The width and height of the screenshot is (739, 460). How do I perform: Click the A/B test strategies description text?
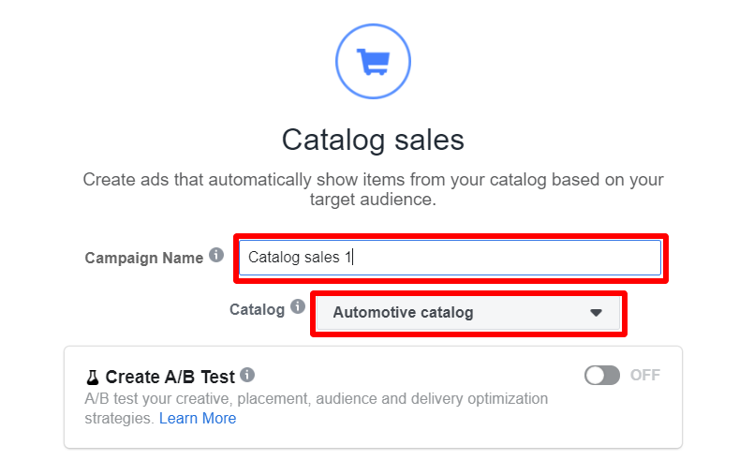pos(316,408)
